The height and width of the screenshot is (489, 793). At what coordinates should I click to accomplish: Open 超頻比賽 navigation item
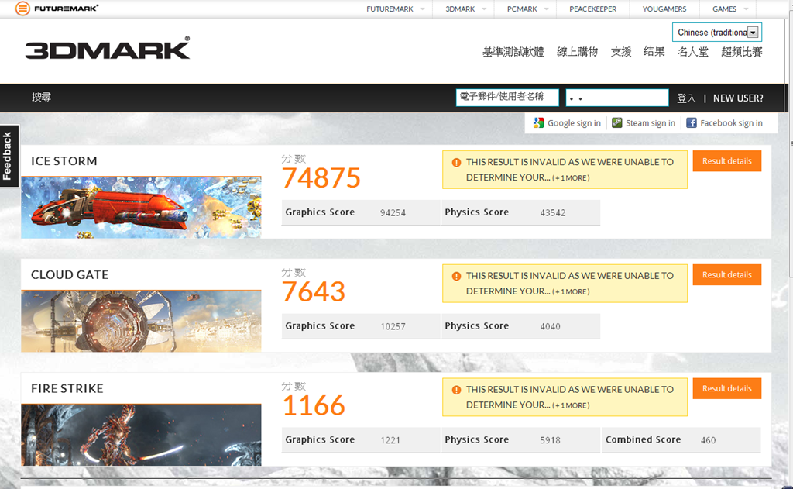[741, 52]
